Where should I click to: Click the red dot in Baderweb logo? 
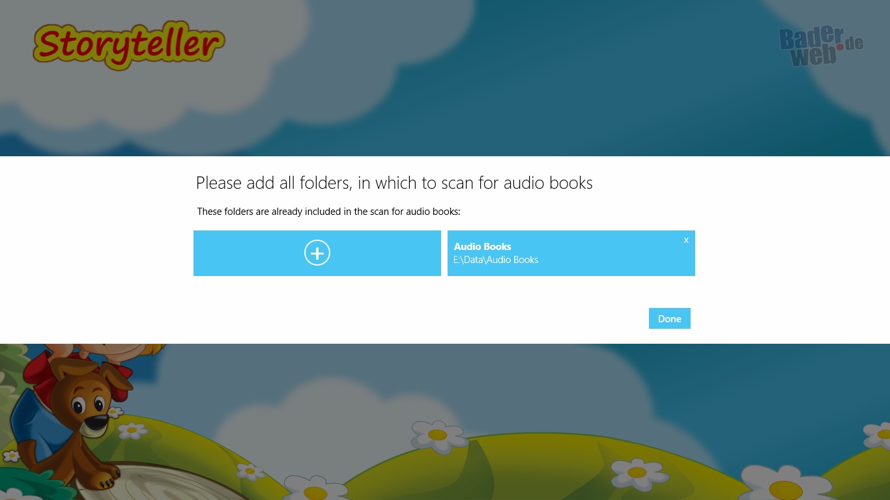tap(840, 48)
